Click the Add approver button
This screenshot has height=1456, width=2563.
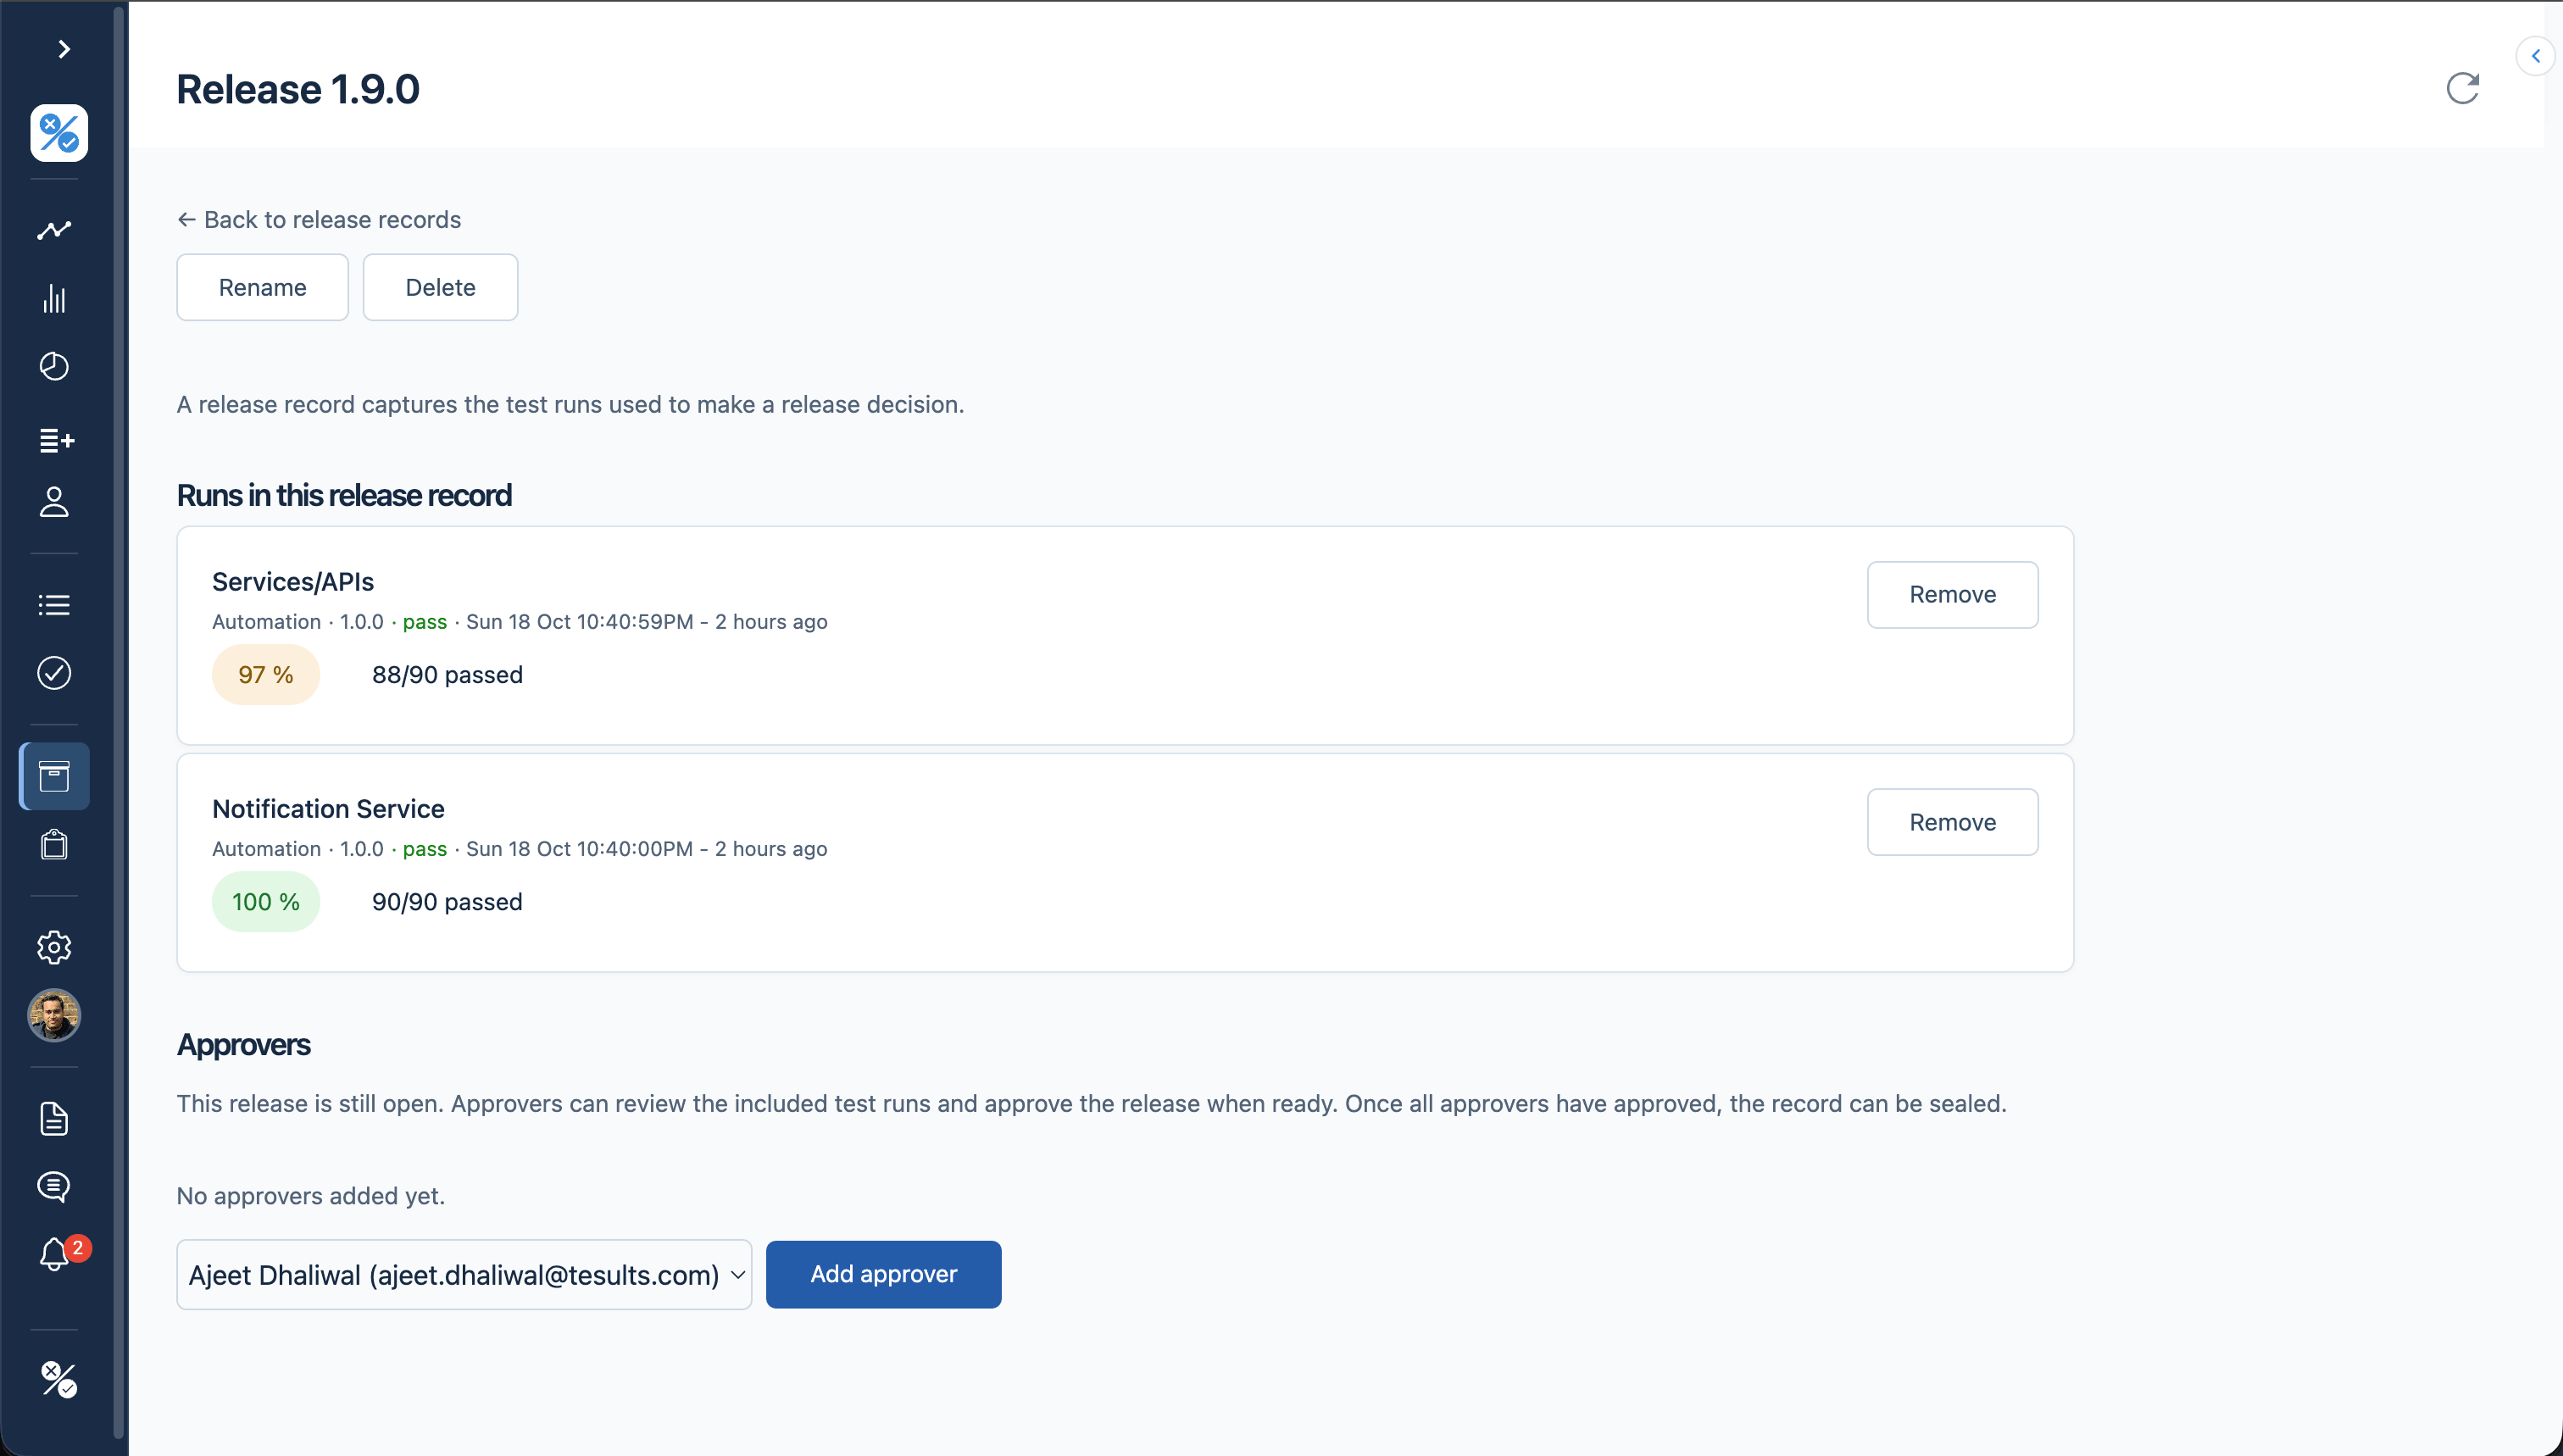click(883, 1274)
